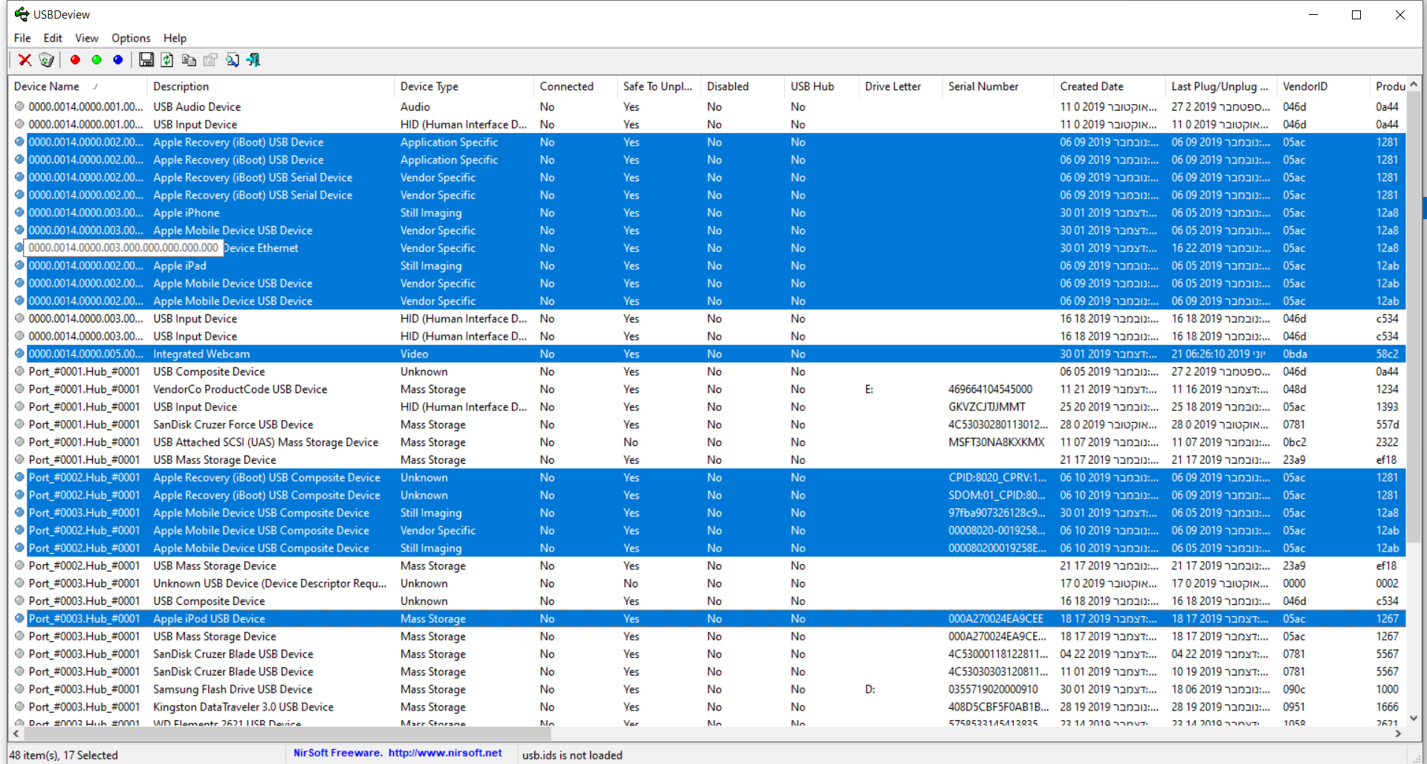Screen dimensions: 1427x764
Task: Click the status icon of the VendorCo ProductCode row
Action: coord(19,389)
